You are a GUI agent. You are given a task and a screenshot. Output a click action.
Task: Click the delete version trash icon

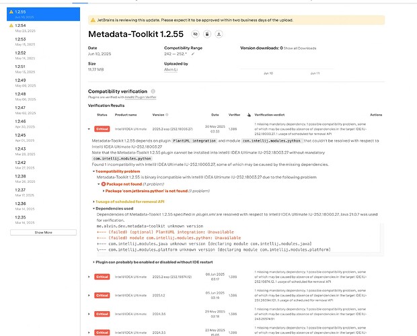[x=207, y=34]
